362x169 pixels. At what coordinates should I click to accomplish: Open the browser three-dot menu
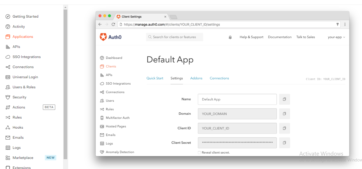345,24
